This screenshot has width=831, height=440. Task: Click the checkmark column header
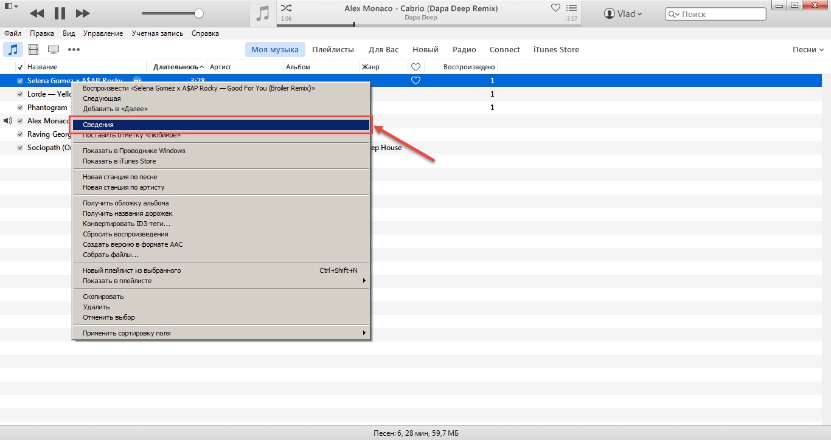point(20,67)
